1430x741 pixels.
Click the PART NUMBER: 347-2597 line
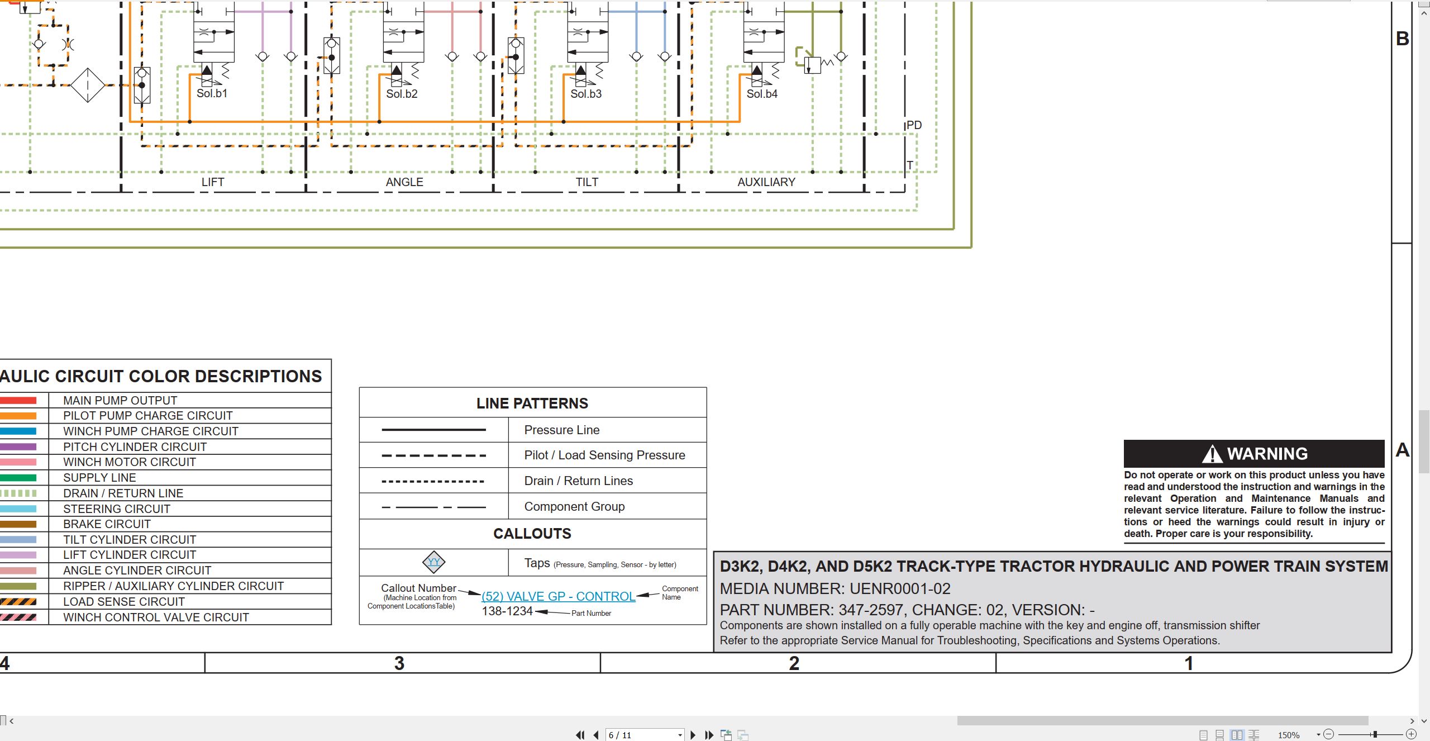point(907,610)
